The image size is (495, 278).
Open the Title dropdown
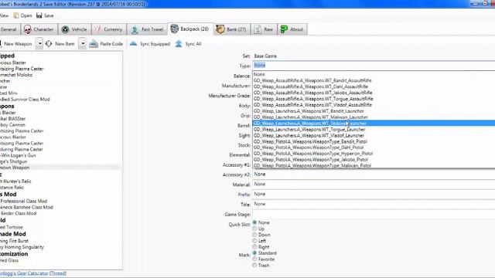[x=374, y=204]
